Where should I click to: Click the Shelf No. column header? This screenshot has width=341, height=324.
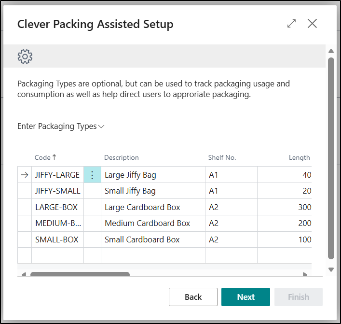pos(222,157)
